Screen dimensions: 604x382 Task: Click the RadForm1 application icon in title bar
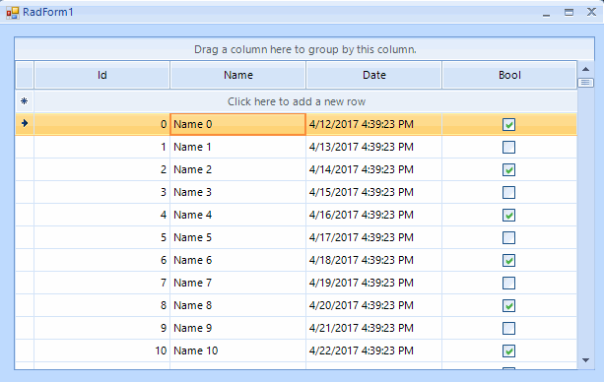click(13, 13)
